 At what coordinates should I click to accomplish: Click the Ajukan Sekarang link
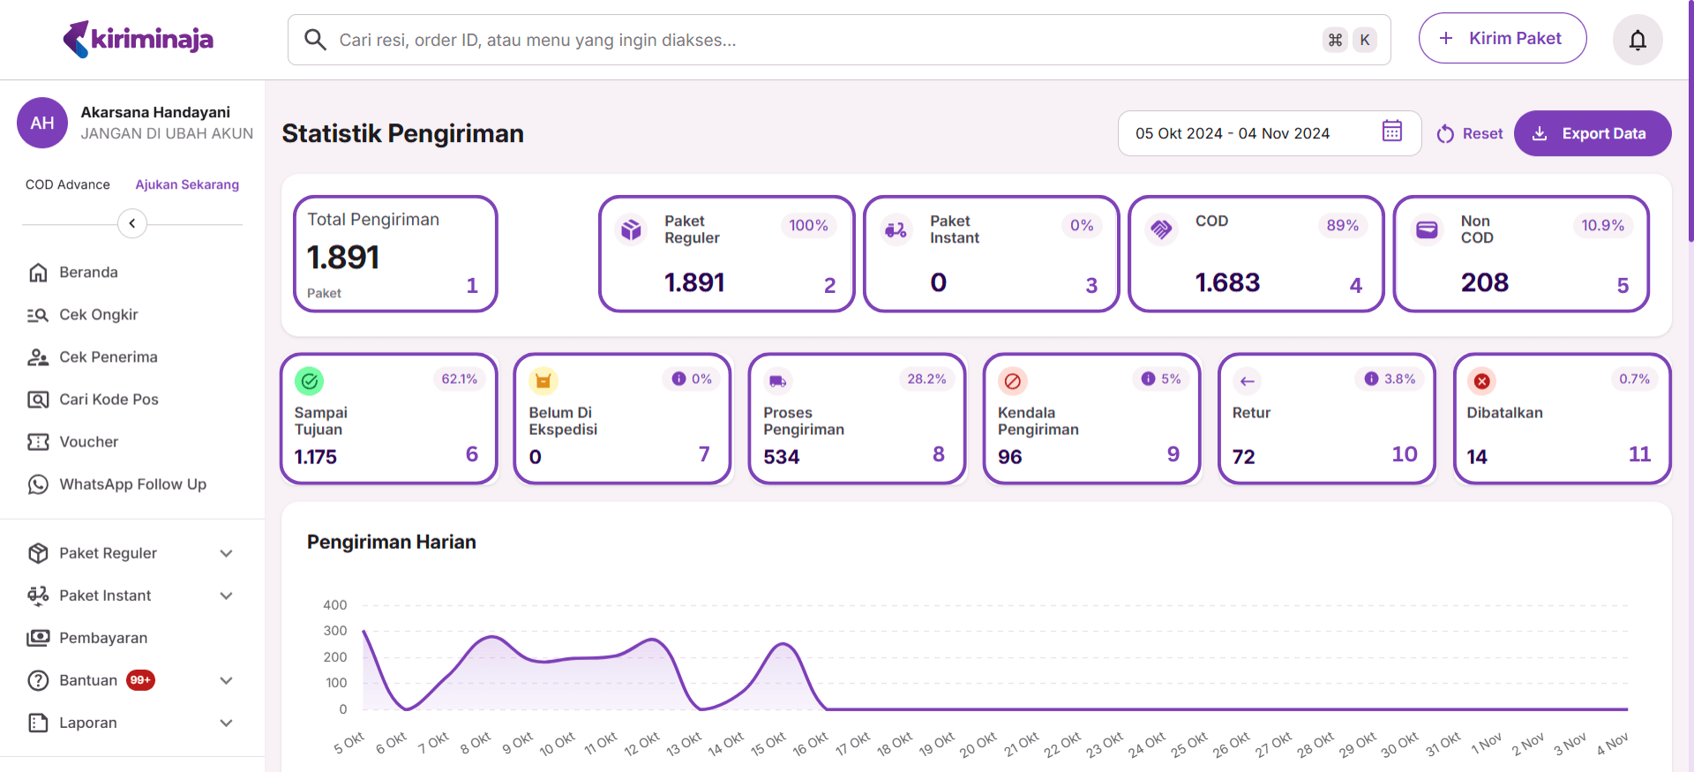click(187, 184)
